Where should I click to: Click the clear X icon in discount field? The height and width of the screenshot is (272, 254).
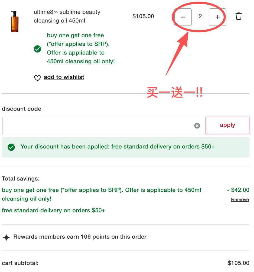click(197, 125)
